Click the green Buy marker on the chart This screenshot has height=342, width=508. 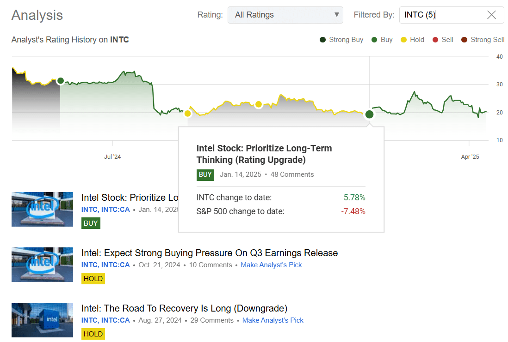click(369, 114)
